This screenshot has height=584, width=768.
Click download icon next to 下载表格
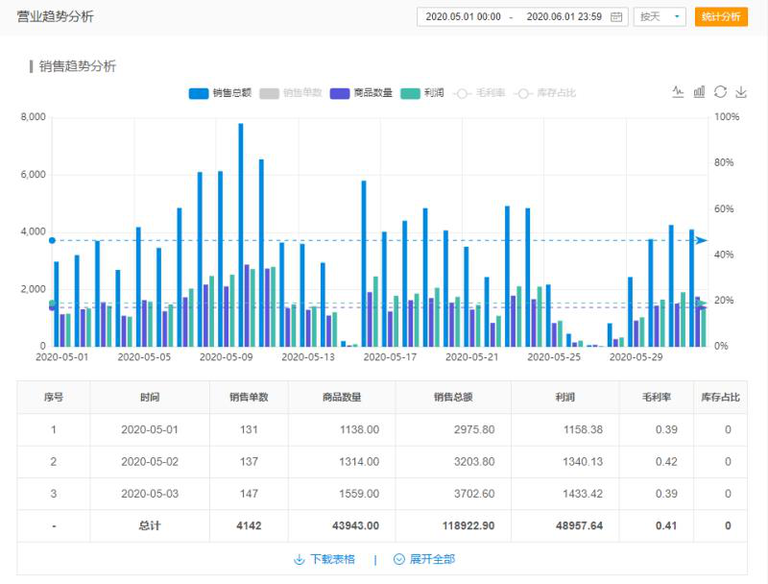pyautogui.click(x=299, y=559)
